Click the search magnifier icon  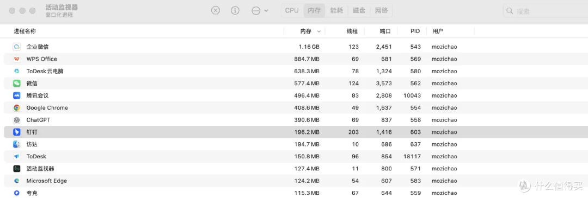click(x=510, y=11)
